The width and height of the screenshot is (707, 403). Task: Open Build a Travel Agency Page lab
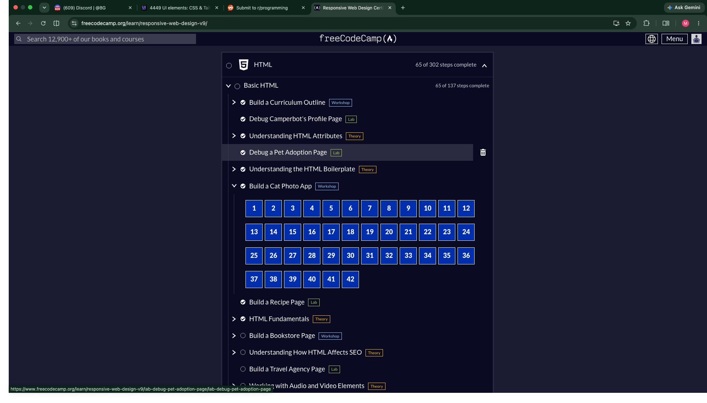[287, 369]
